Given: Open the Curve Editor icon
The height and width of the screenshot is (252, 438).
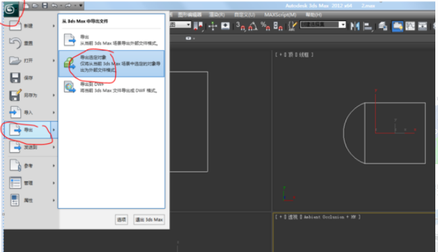Looking at the screenshot, I should coord(410,26).
